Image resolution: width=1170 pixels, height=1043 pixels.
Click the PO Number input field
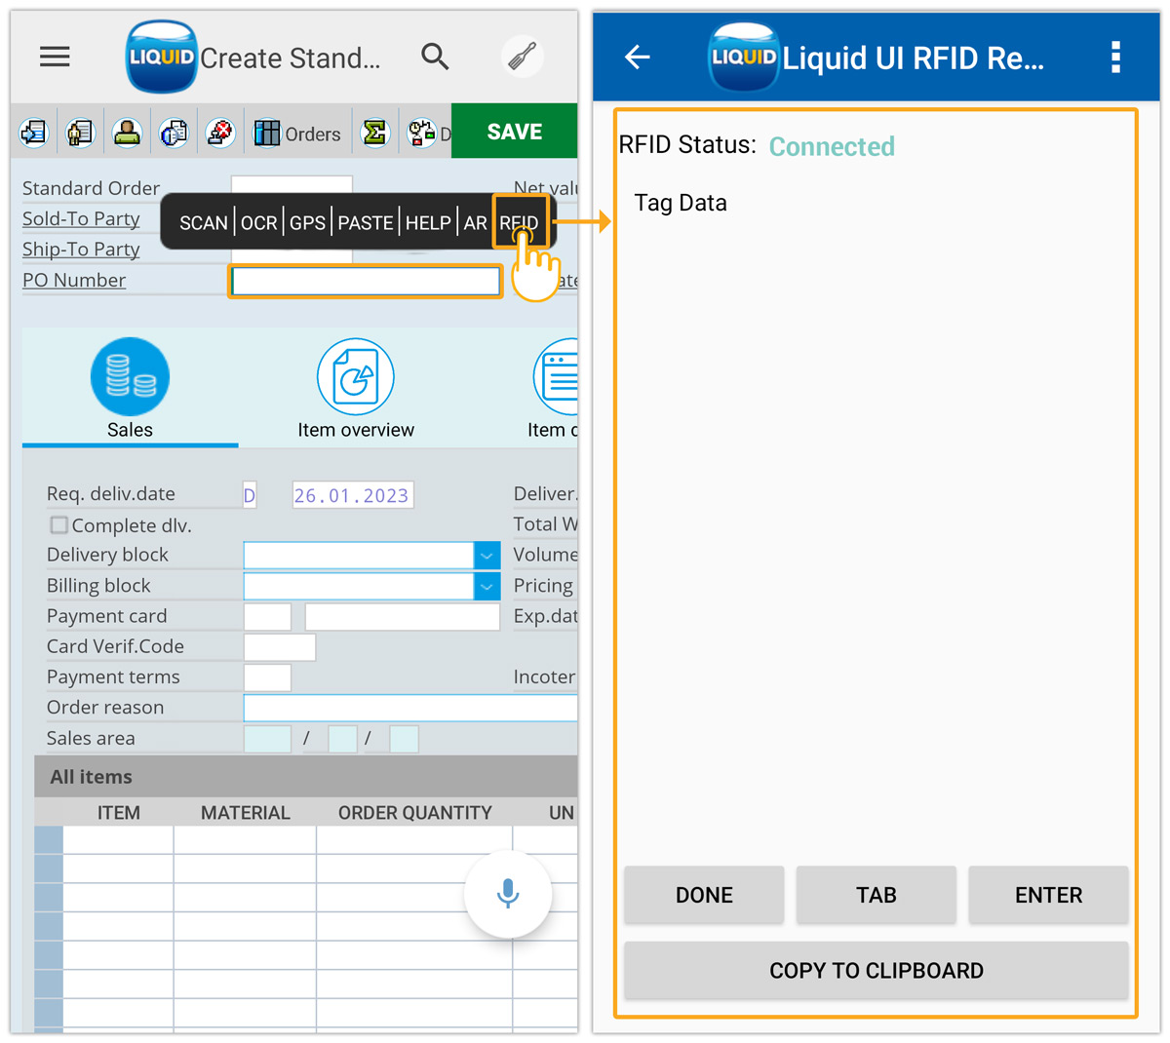click(x=365, y=281)
